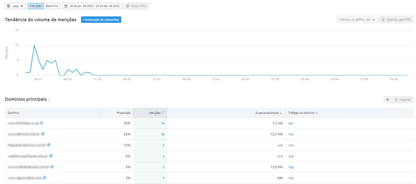This screenshot has height=184, width=416.
Task: Open the 14 mentions link
Action: [163, 123]
